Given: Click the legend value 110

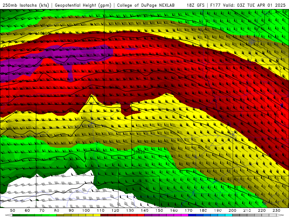Looking at the screenshot, I should pyautogui.click(x=101, y=210).
